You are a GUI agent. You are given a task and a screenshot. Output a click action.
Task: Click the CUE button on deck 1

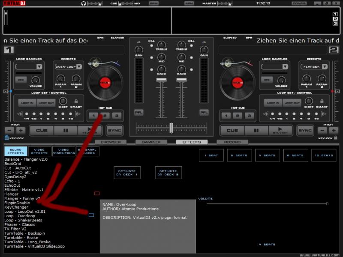click(x=42, y=131)
